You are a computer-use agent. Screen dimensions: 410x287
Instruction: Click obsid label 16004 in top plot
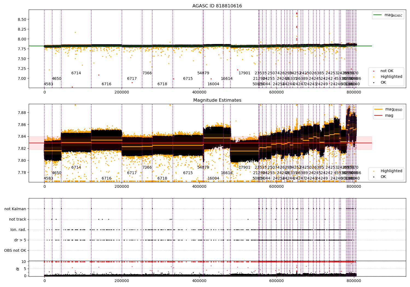(213, 84)
